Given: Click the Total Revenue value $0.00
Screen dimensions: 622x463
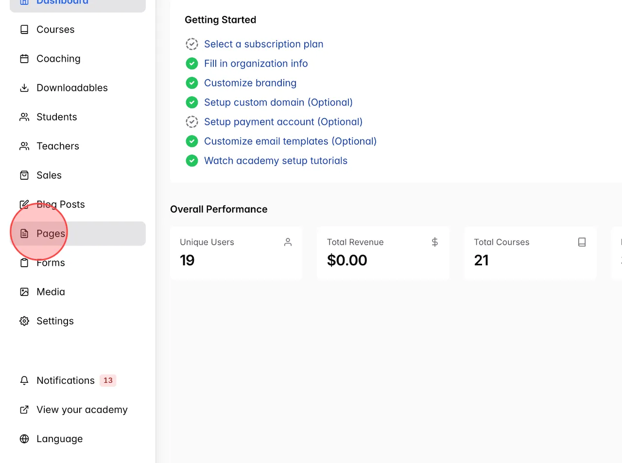Looking at the screenshot, I should click(347, 260).
